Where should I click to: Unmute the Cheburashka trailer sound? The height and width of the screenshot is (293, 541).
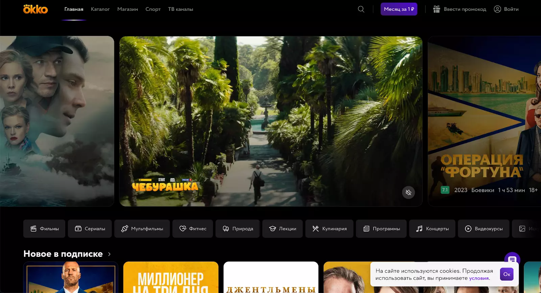point(408,193)
